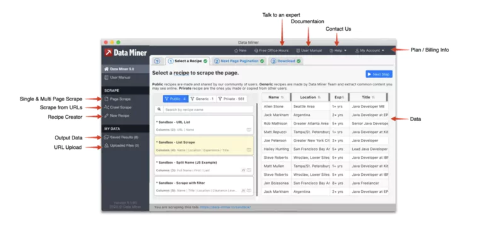The image size is (504, 233).
Task: Select the Generic - 1 recipe filter
Action: coord(202,99)
